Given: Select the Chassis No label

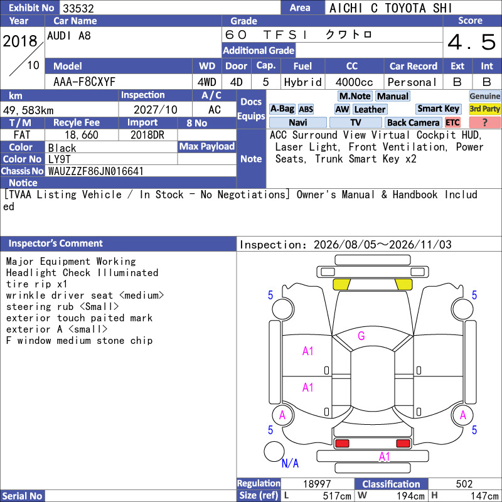Looking at the screenshot, I should [22, 171].
